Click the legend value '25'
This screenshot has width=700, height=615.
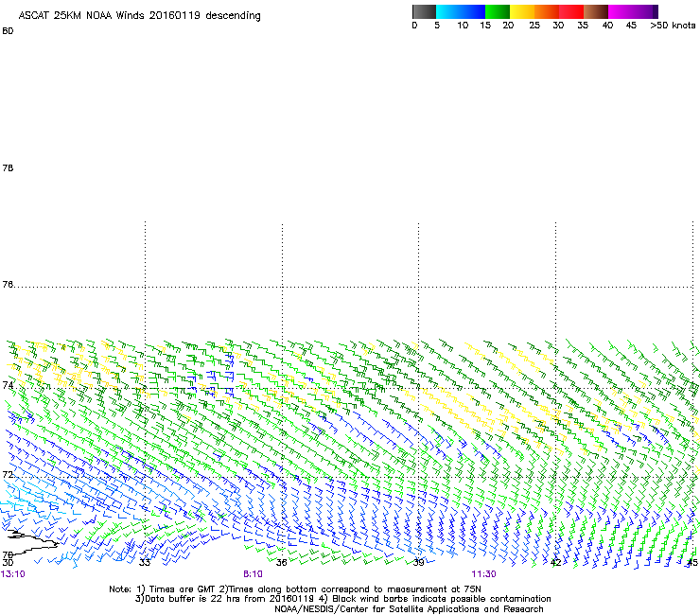pos(534,26)
